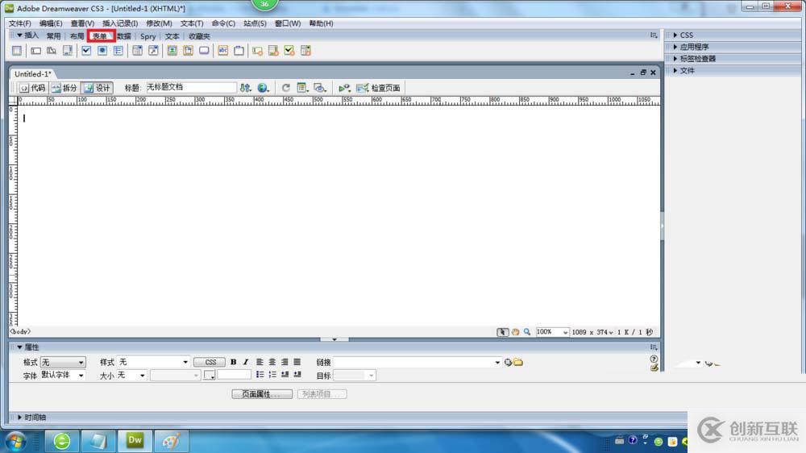
Task: Open the 站点(S) menu
Action: [x=255, y=23]
